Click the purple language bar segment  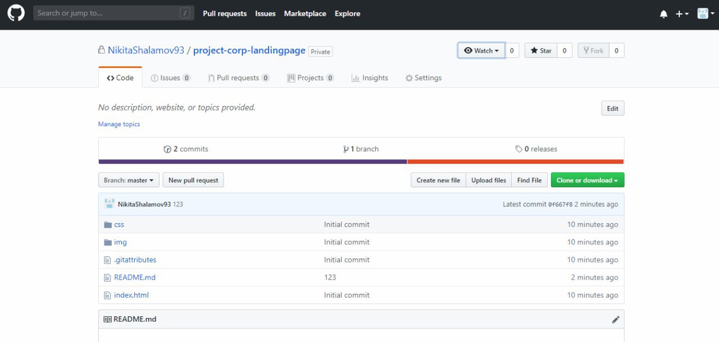click(253, 161)
